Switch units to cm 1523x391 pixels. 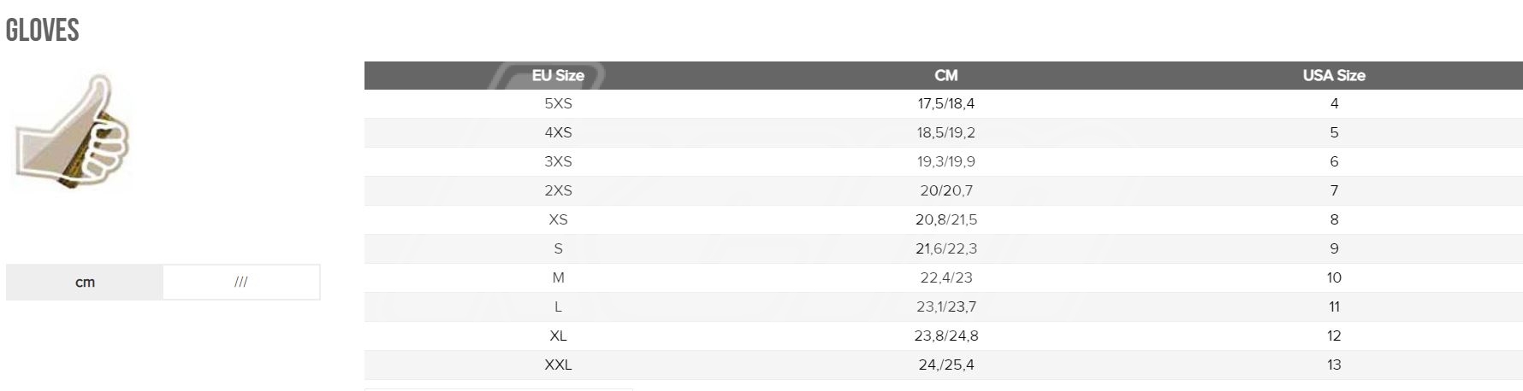click(x=85, y=282)
